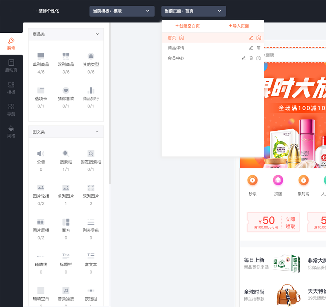Viewport: 326px width, 307px height.
Task: Add the 魔方 cube layout component
Action: [66, 229]
